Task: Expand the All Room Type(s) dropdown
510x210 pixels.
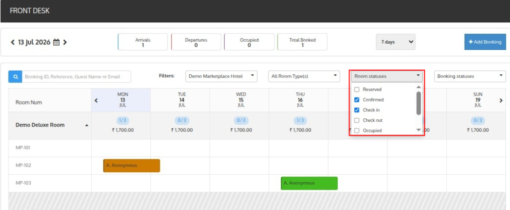Action: pos(304,77)
